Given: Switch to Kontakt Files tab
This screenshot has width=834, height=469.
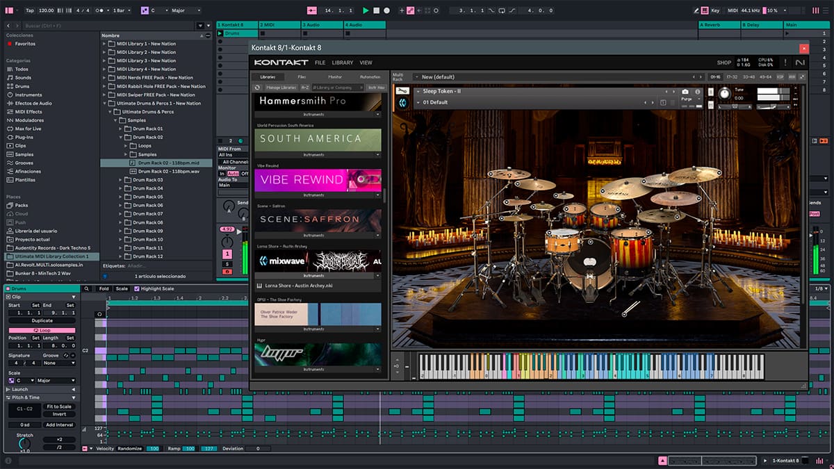Looking at the screenshot, I should point(302,76).
